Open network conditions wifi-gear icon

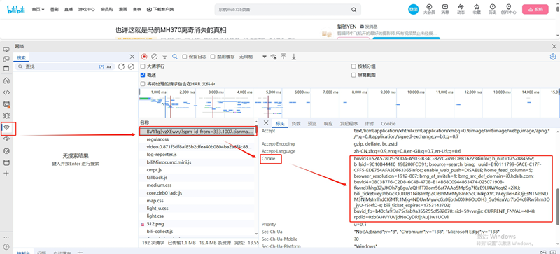(x=274, y=57)
